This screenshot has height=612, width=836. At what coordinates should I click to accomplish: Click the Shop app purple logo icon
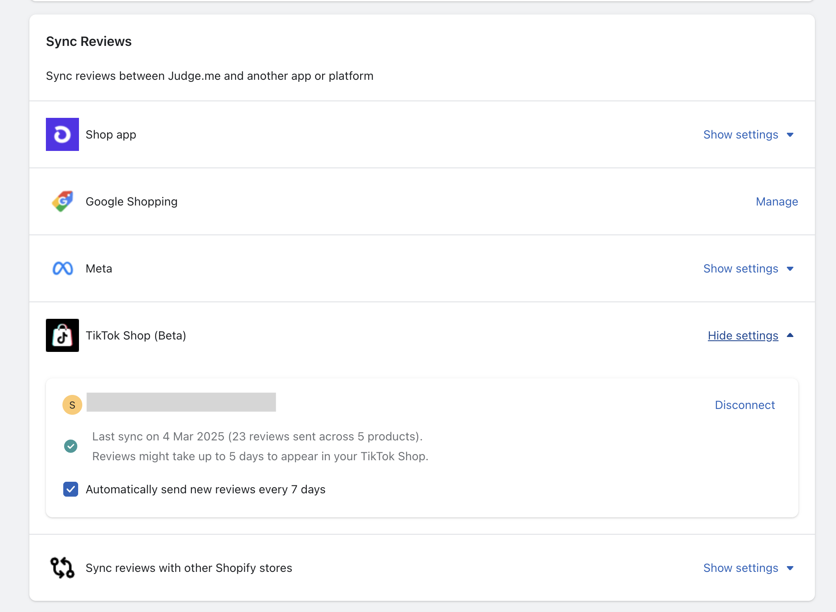point(62,134)
